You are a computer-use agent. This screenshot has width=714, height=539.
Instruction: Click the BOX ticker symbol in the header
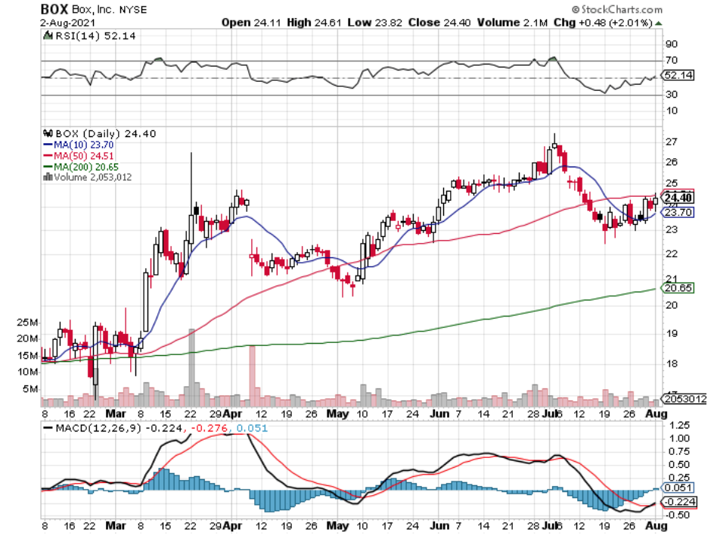pos(54,9)
